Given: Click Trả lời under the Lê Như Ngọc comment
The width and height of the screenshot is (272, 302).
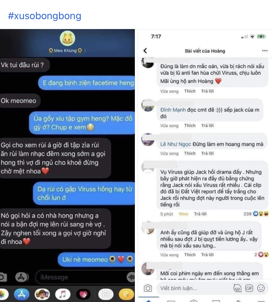Looking at the screenshot, I should (x=207, y=153).
